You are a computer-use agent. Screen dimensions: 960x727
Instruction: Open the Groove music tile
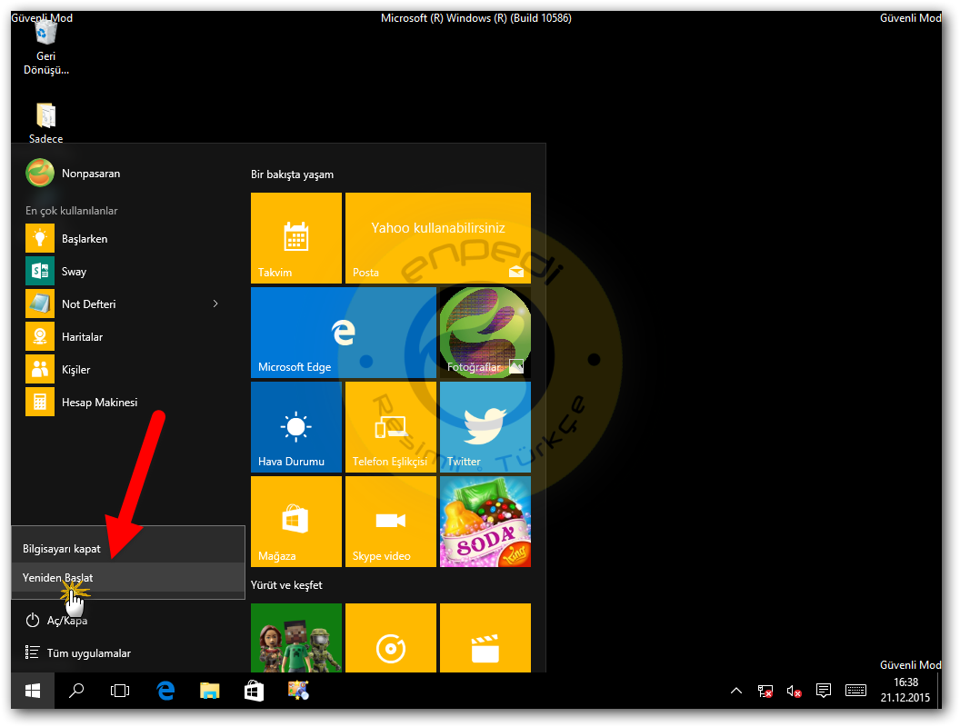(x=391, y=638)
